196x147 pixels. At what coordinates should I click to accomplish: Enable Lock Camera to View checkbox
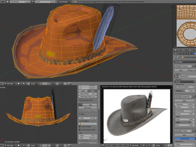tap(80, 130)
